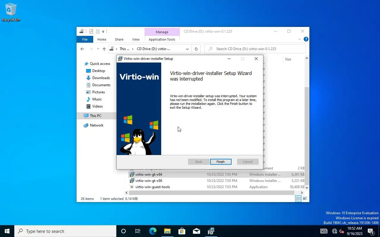The height and width of the screenshot is (237, 380).
Task: Open File Explorer from taskbar
Action: tap(167, 231)
